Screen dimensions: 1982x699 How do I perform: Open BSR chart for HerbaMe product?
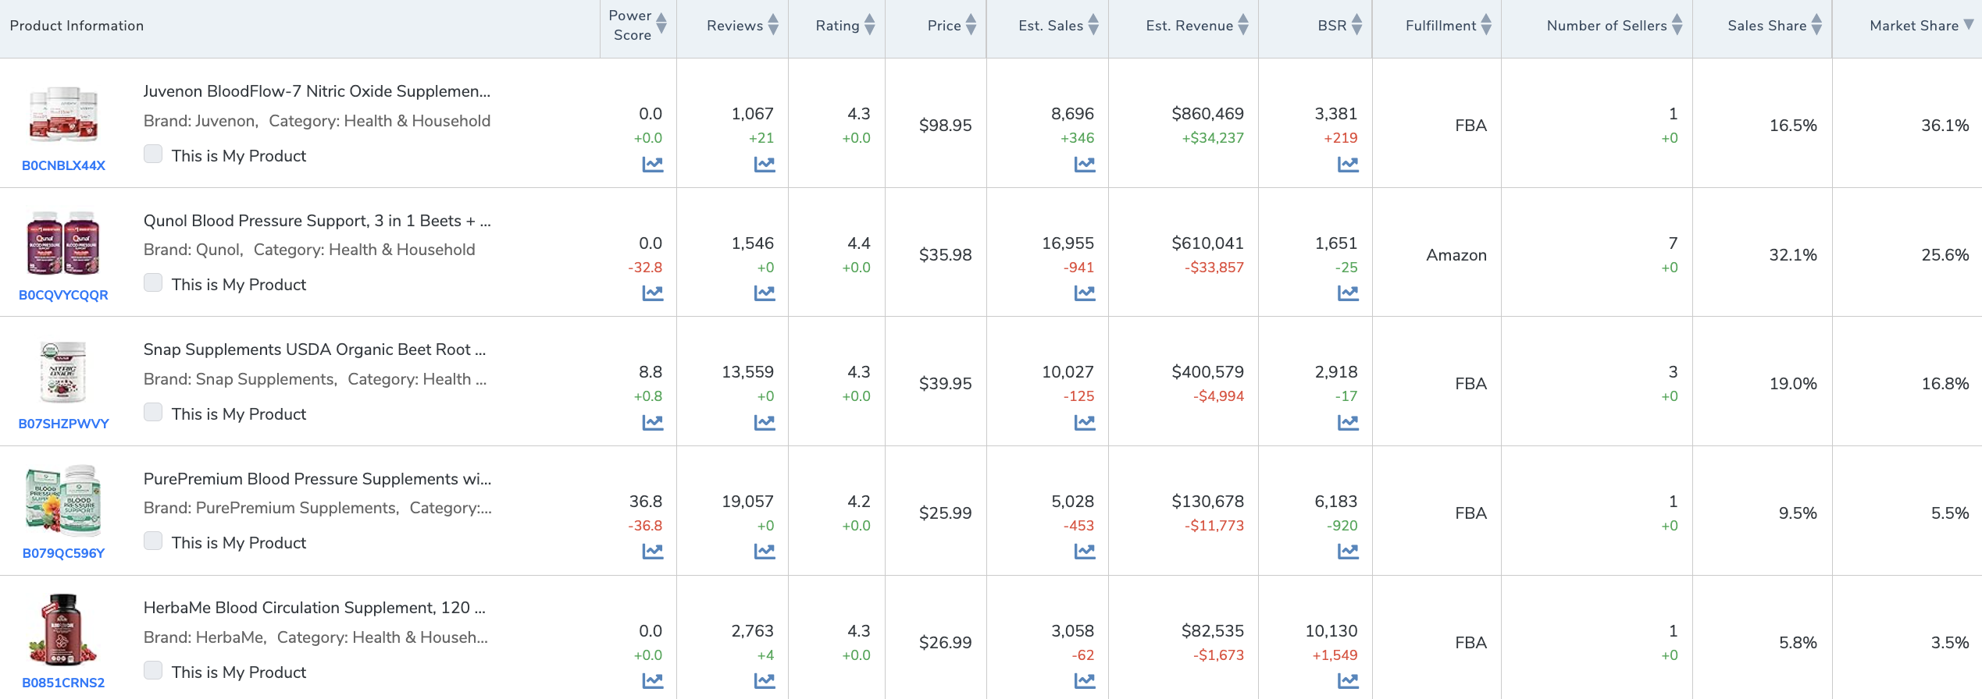tap(1348, 681)
